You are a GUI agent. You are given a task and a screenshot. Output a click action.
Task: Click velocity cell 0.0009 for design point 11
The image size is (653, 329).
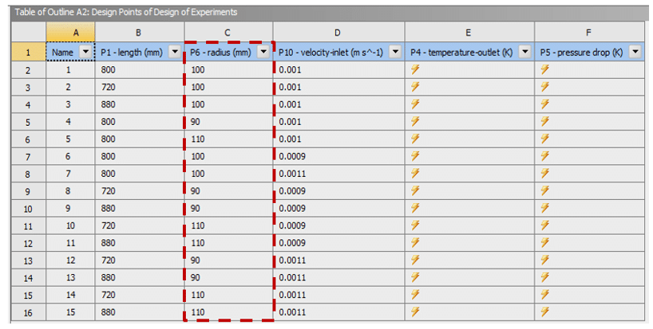[338, 243]
